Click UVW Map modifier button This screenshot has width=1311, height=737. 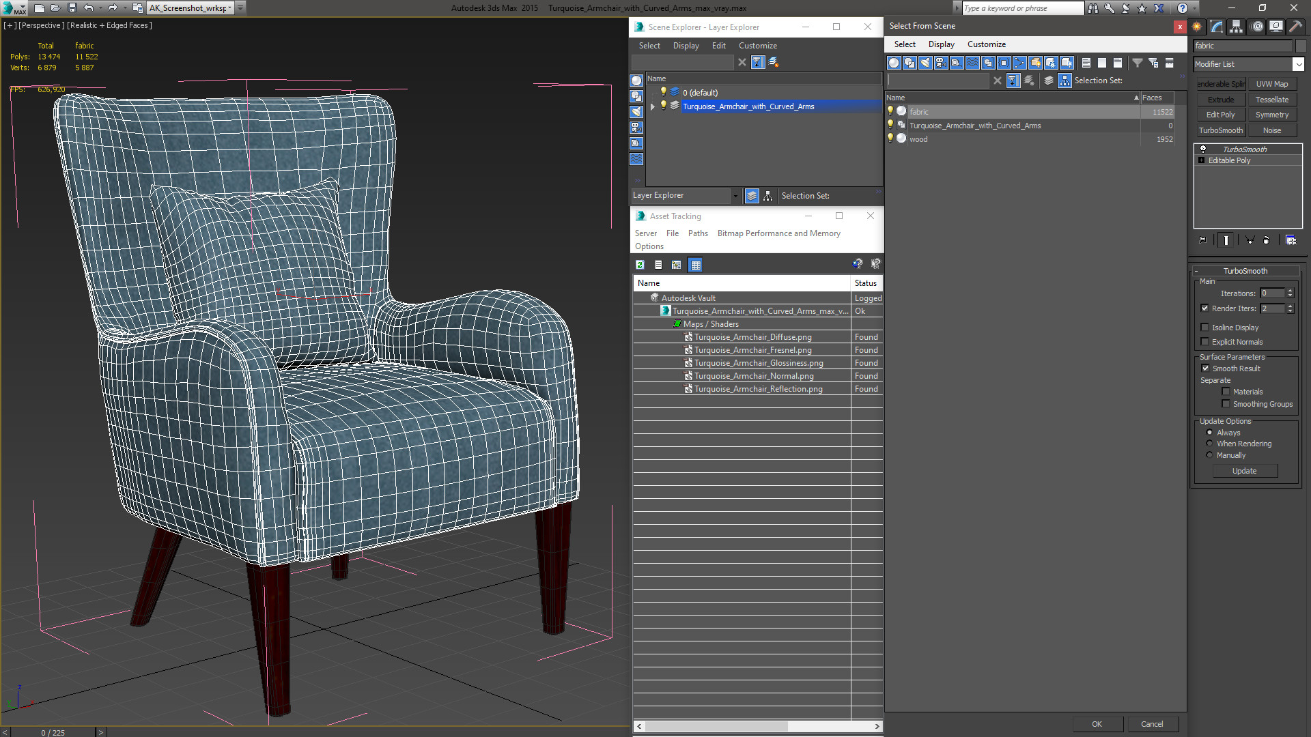[x=1271, y=84]
